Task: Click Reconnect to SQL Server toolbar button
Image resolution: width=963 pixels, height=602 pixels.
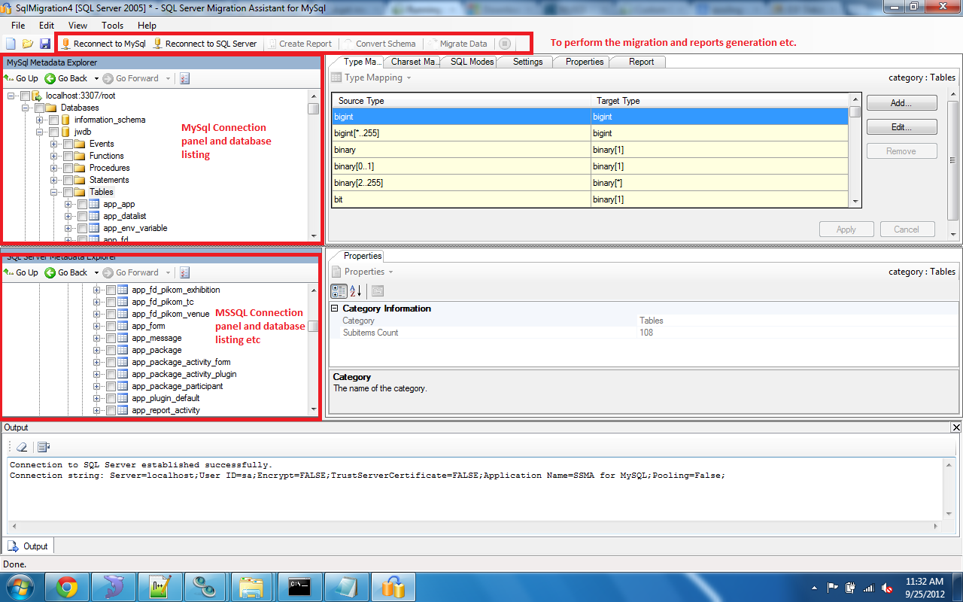Action: pos(205,44)
